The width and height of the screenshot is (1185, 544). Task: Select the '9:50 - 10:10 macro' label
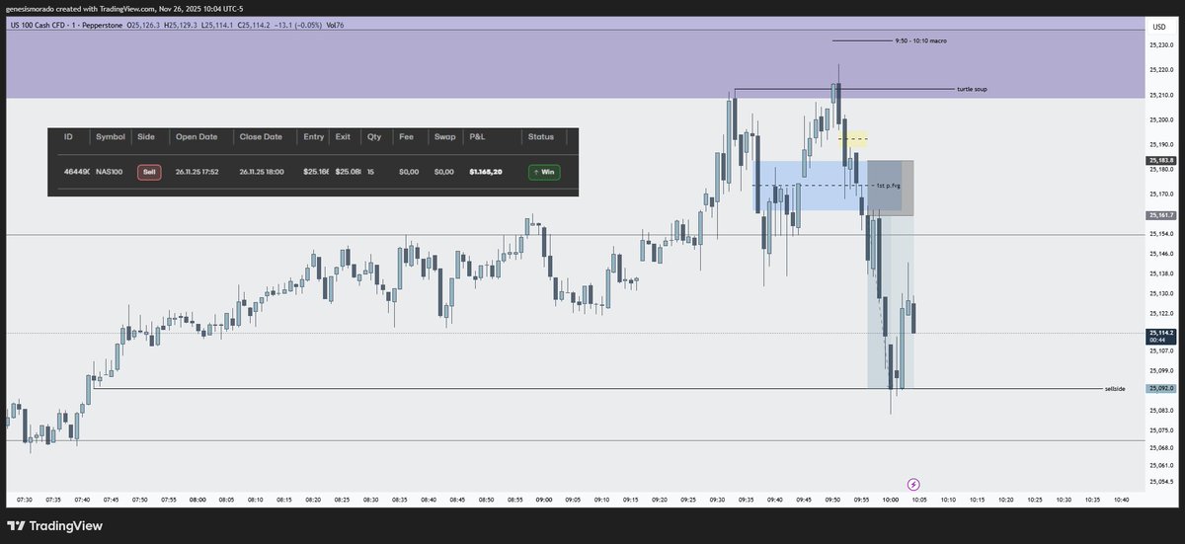click(922, 41)
